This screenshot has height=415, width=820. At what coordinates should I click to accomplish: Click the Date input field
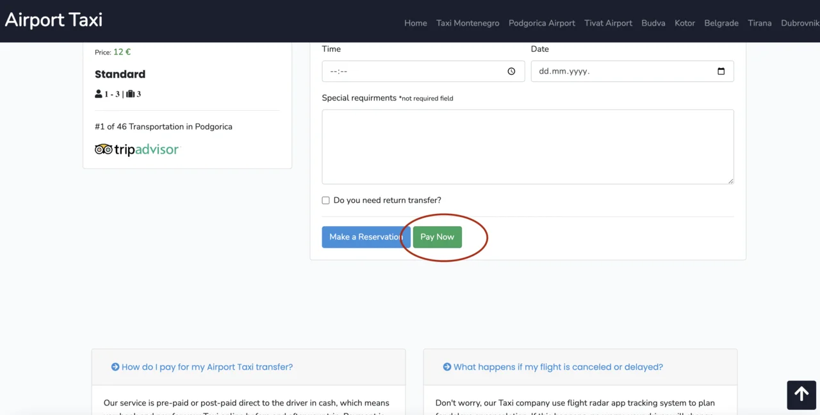[632, 71]
